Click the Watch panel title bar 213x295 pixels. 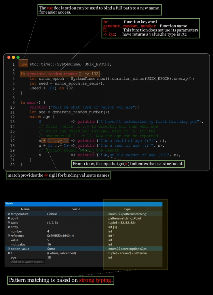coord(83,204)
